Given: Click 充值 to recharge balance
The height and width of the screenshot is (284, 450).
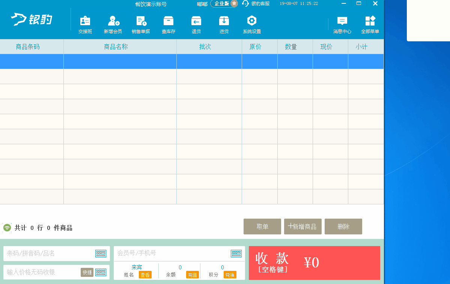Looking at the screenshot, I should (x=192, y=275).
